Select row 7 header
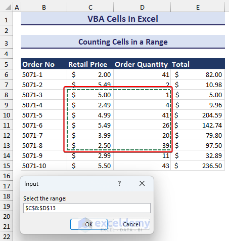The height and width of the screenshot is (241, 229). tap(7, 85)
